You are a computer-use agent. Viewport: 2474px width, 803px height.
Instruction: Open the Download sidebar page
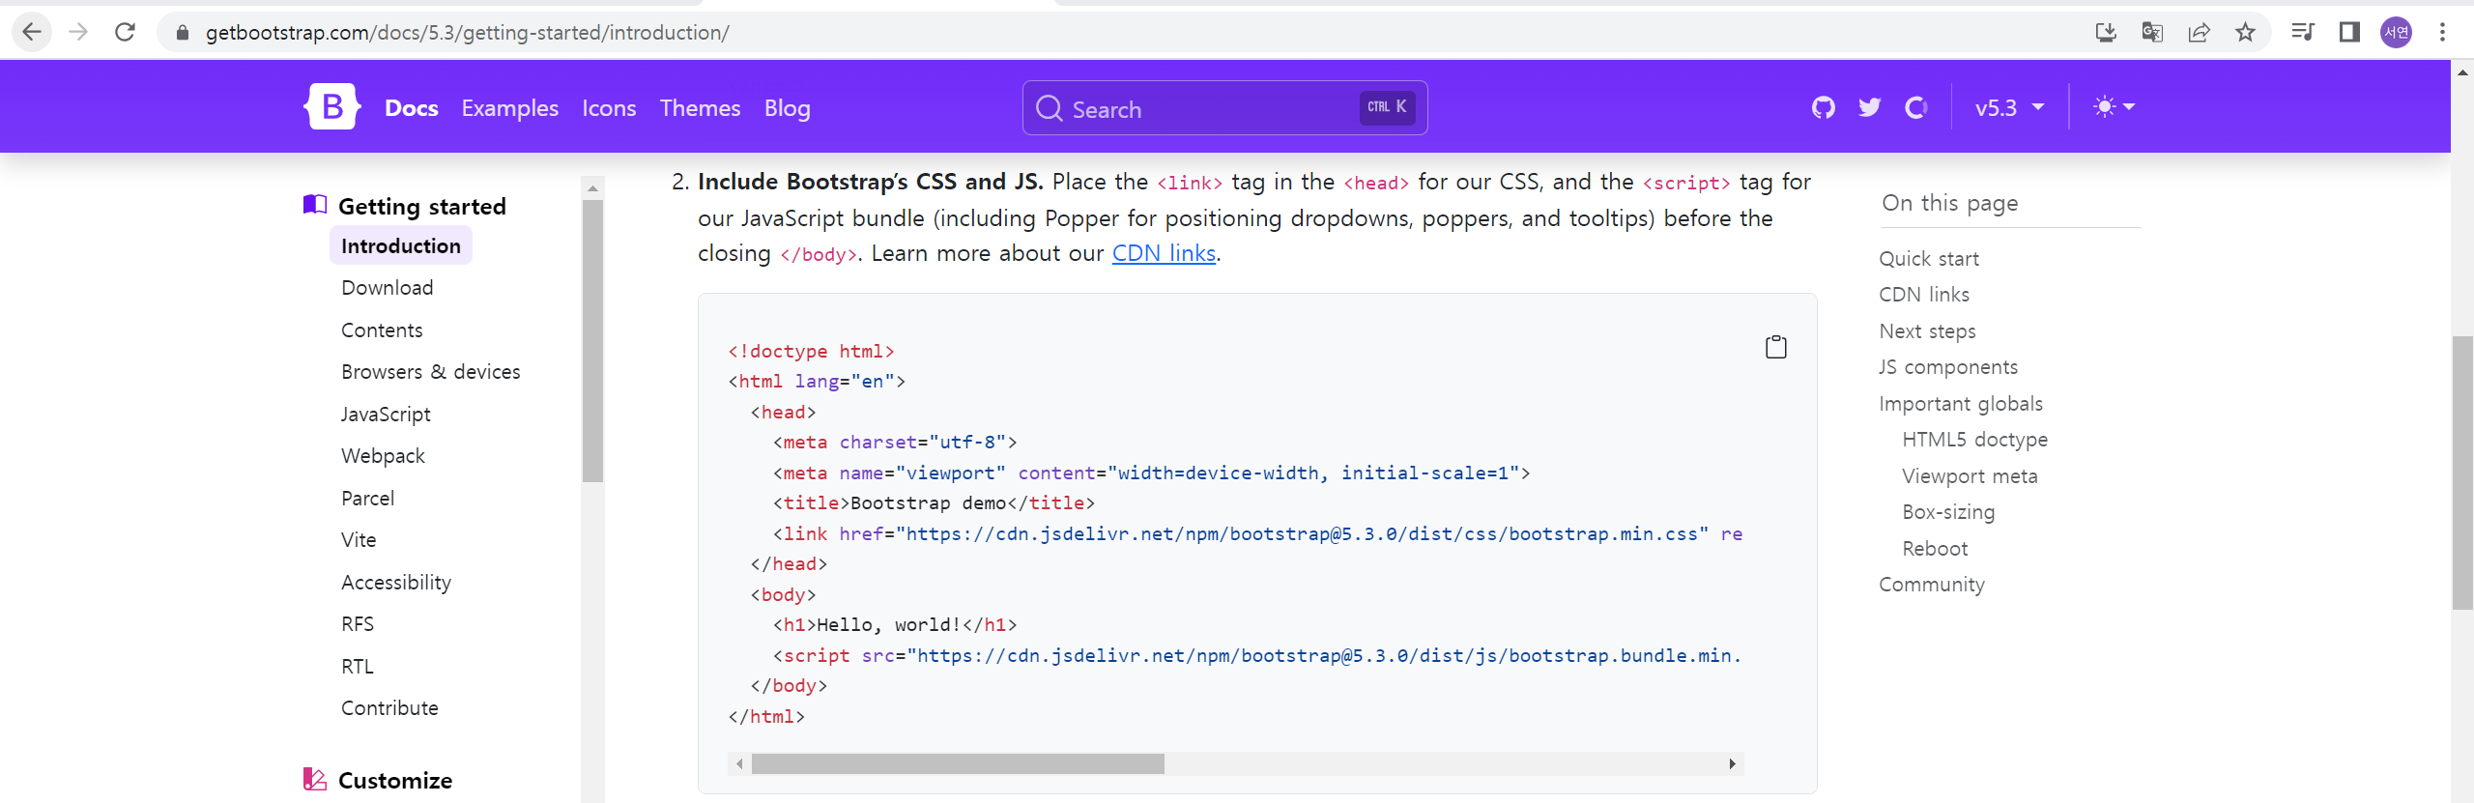(387, 288)
